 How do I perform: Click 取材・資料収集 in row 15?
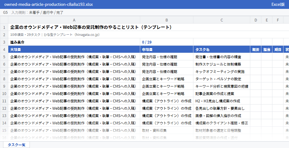(x=167, y=130)
